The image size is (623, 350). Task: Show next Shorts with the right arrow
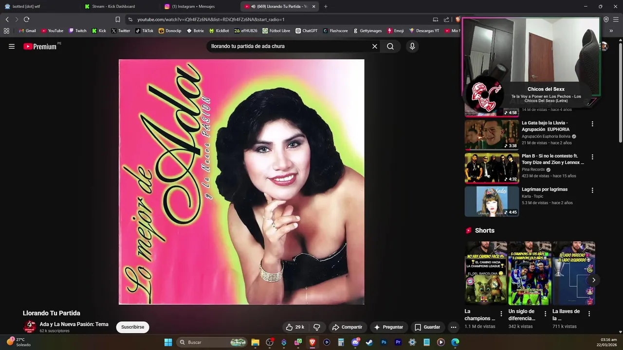pyautogui.click(x=593, y=280)
